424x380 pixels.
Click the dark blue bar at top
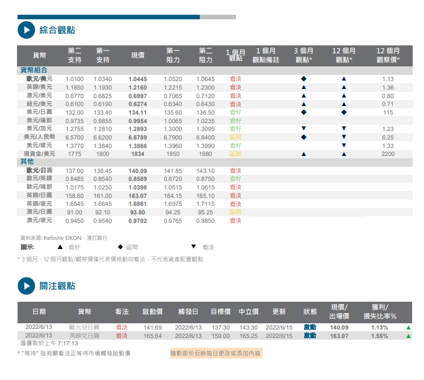point(108,17)
